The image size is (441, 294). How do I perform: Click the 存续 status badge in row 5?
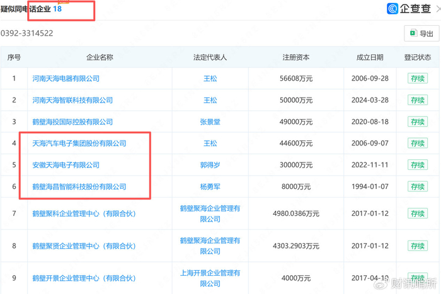[x=418, y=165]
